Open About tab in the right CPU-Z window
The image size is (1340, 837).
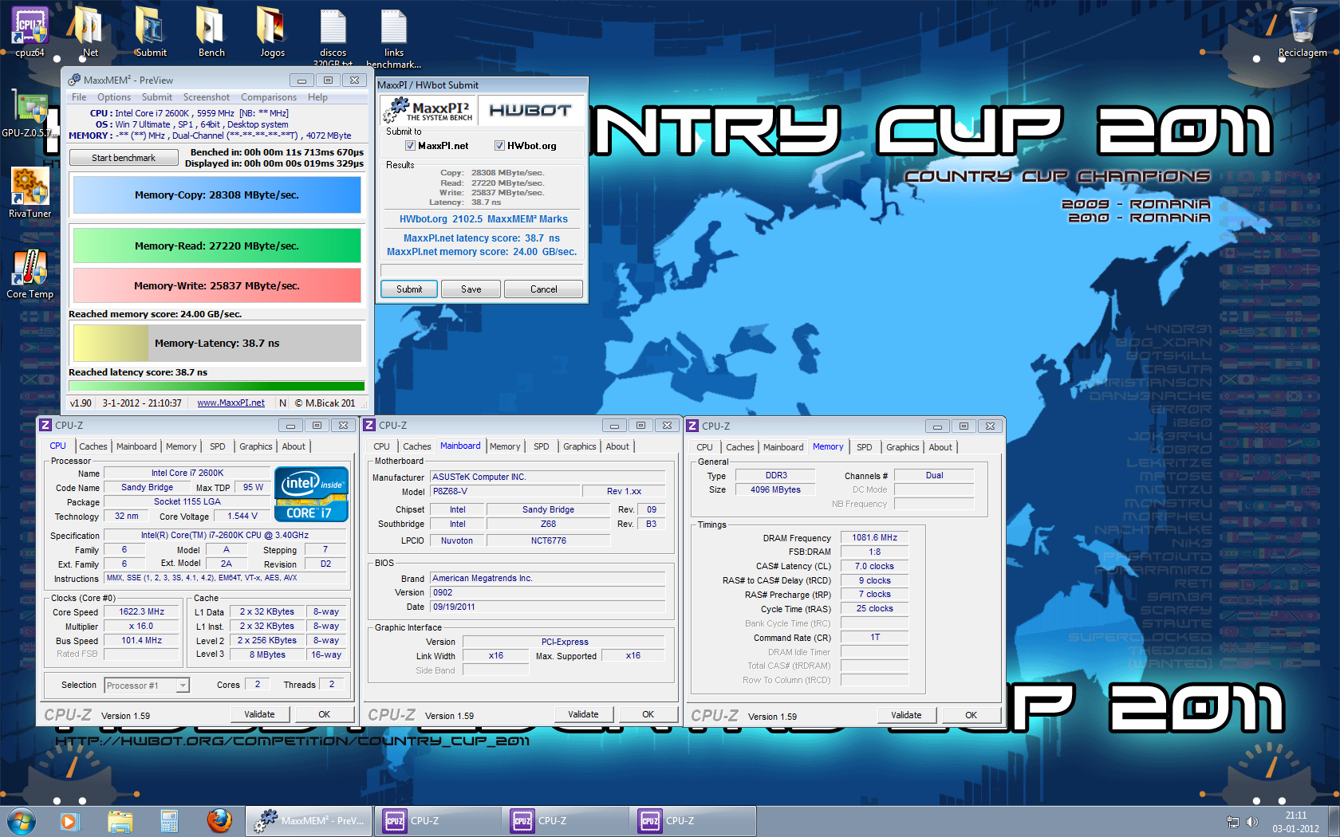pyautogui.click(x=940, y=447)
